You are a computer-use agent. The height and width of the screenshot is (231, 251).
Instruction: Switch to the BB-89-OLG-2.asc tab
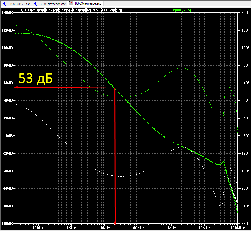(x=17, y=4)
